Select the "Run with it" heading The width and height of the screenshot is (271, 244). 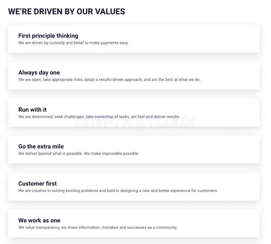pyautogui.click(x=33, y=110)
